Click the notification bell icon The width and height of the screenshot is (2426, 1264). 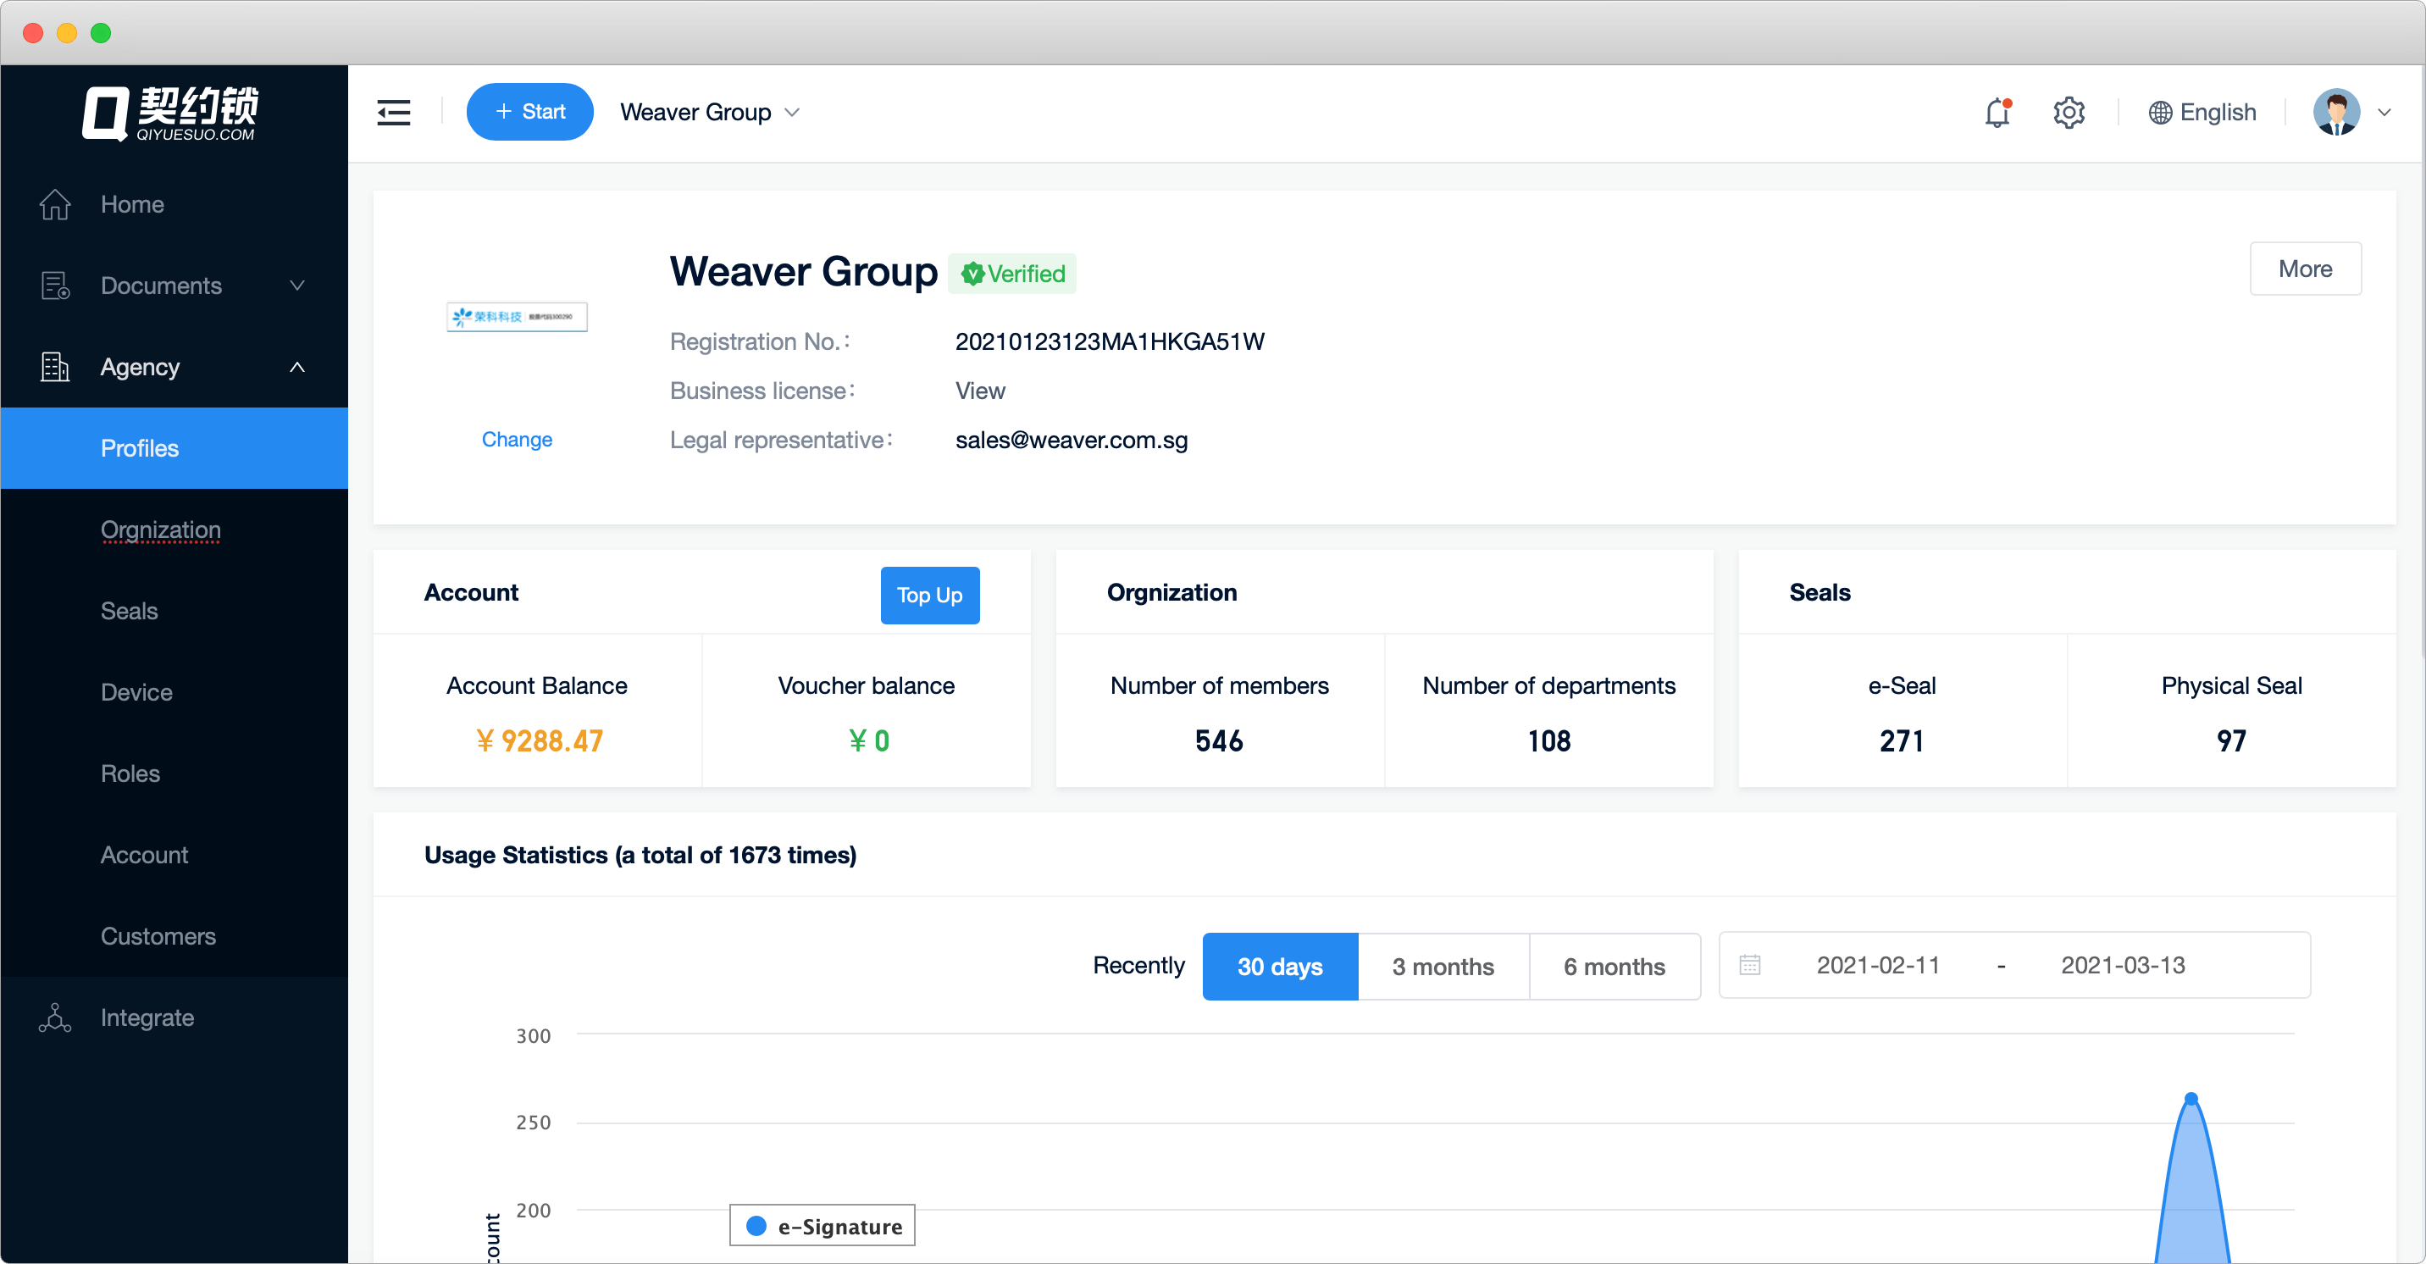1997,113
